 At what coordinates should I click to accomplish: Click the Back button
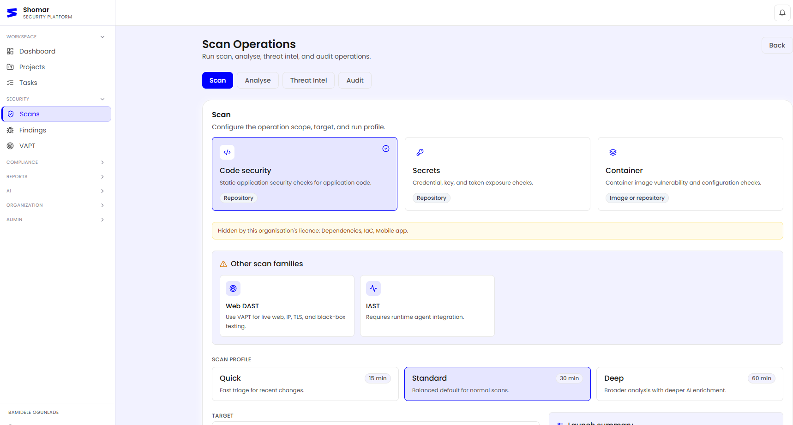tap(777, 45)
